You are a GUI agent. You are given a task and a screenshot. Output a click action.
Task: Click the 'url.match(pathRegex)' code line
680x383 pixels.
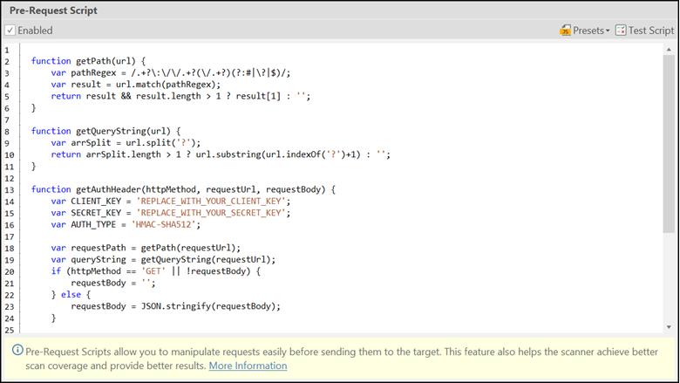(136, 85)
